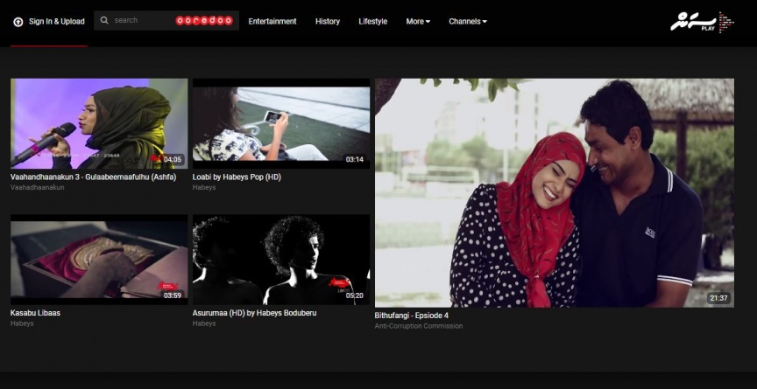Screen dimensions: 757x389
Task: Click the 03:14 duration badge on Loabi video
Action: click(354, 159)
